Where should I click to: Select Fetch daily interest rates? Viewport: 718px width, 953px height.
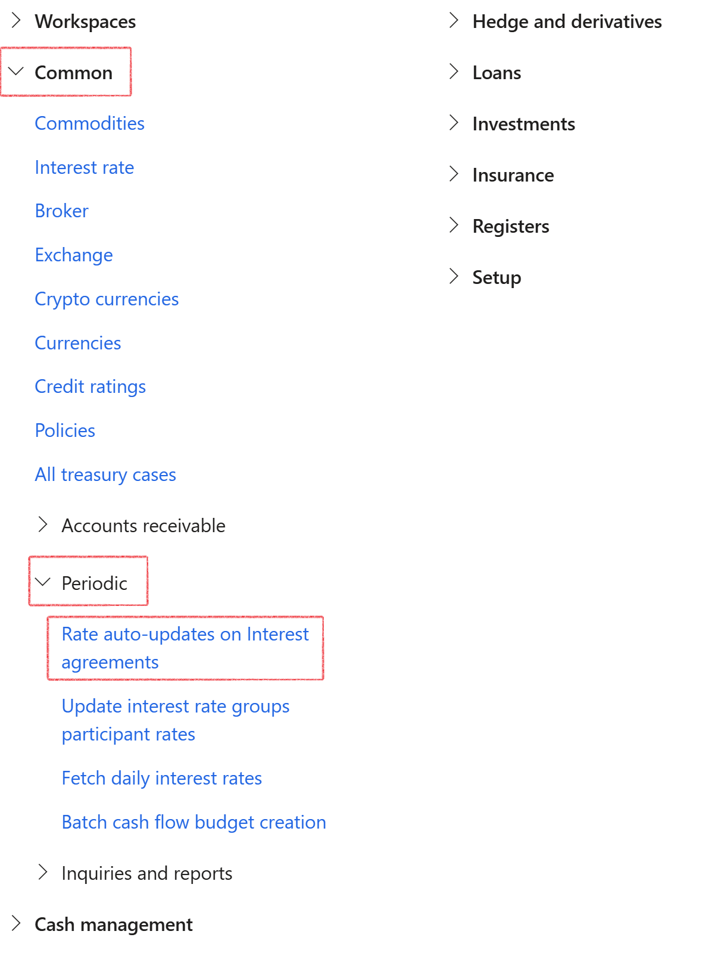pyautogui.click(x=161, y=778)
